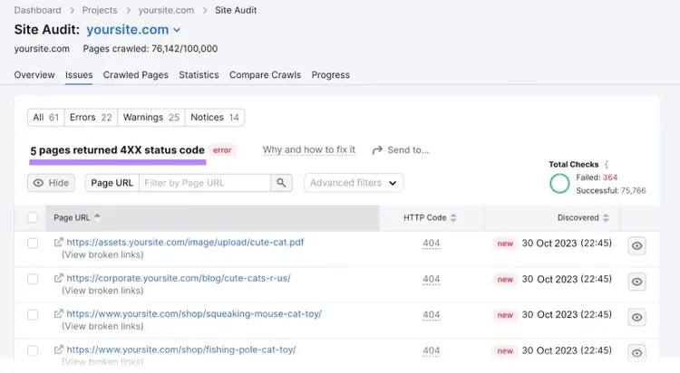Click the search magnifier icon in URL filter

pos(281,183)
